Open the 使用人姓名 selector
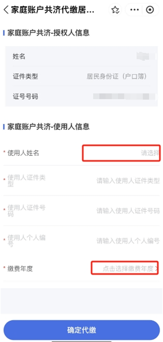Viewport: 163px width, 342px height. point(121,153)
